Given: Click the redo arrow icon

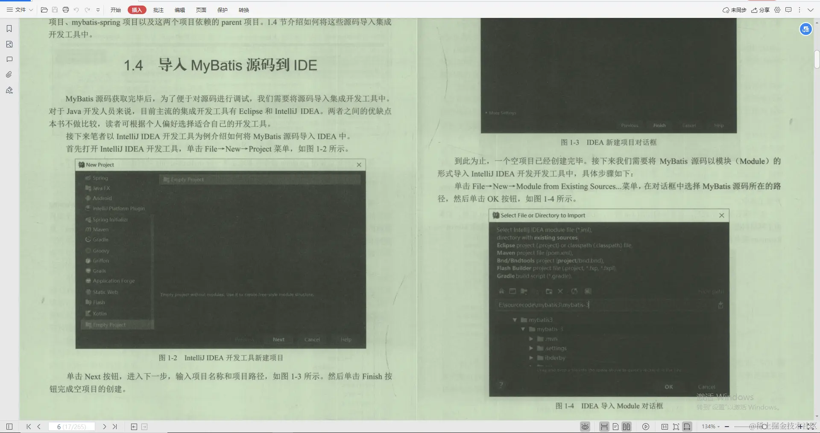Looking at the screenshot, I should tap(87, 10).
